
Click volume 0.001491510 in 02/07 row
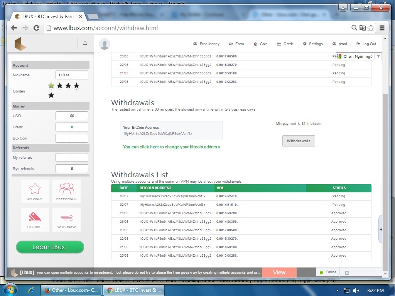pos(227,205)
